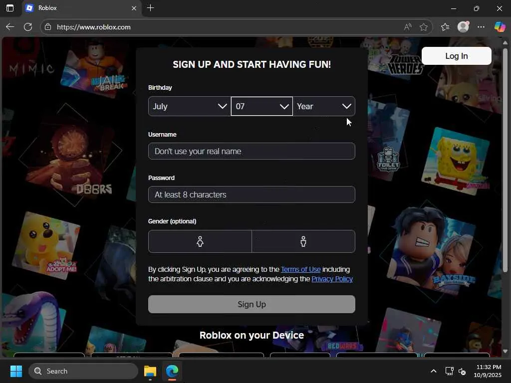Click the Password input field
The image size is (511, 383).
point(252,194)
